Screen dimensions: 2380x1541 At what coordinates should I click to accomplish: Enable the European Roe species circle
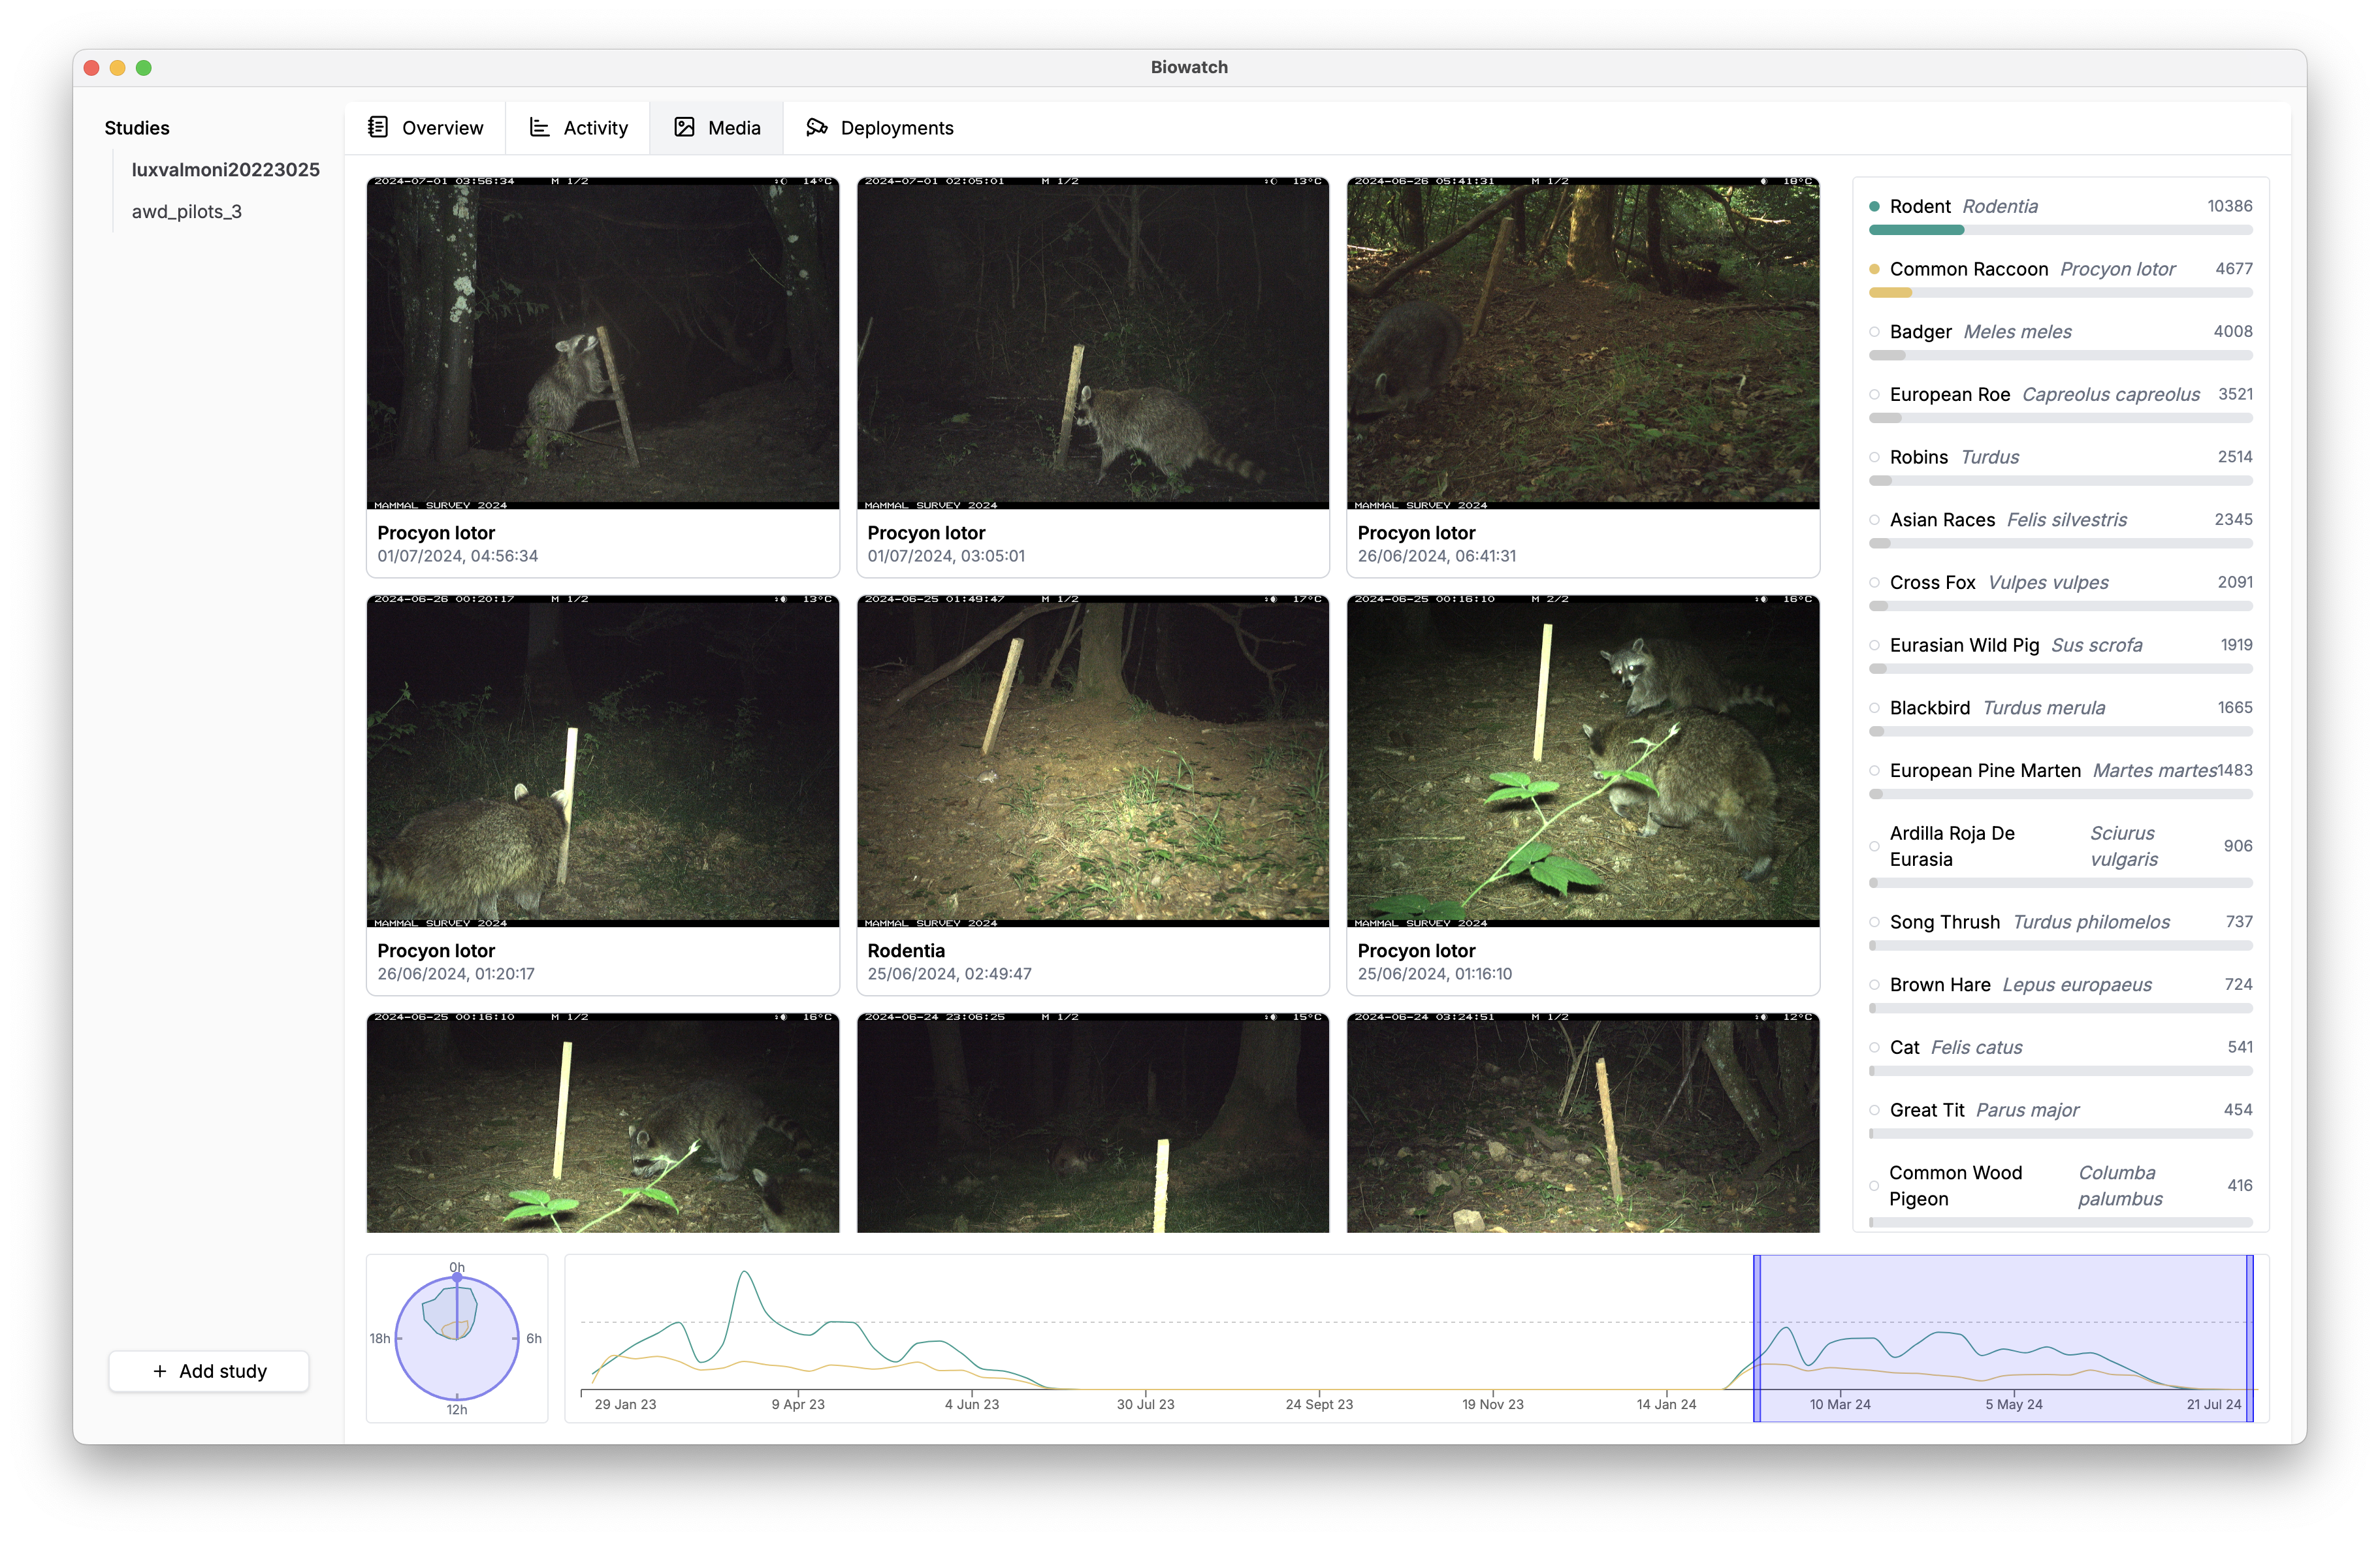(x=1874, y=395)
